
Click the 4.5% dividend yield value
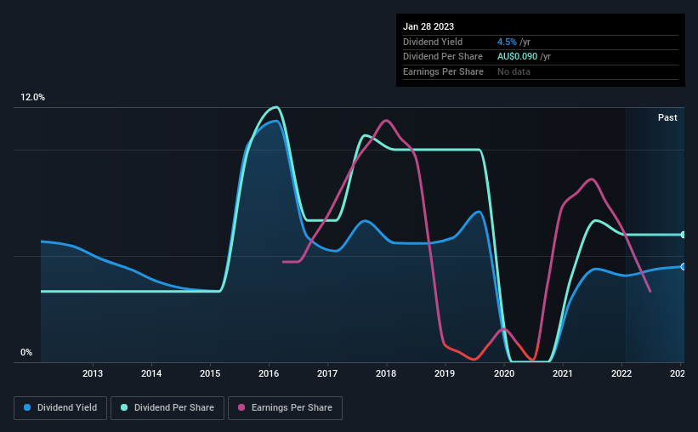tap(507, 42)
